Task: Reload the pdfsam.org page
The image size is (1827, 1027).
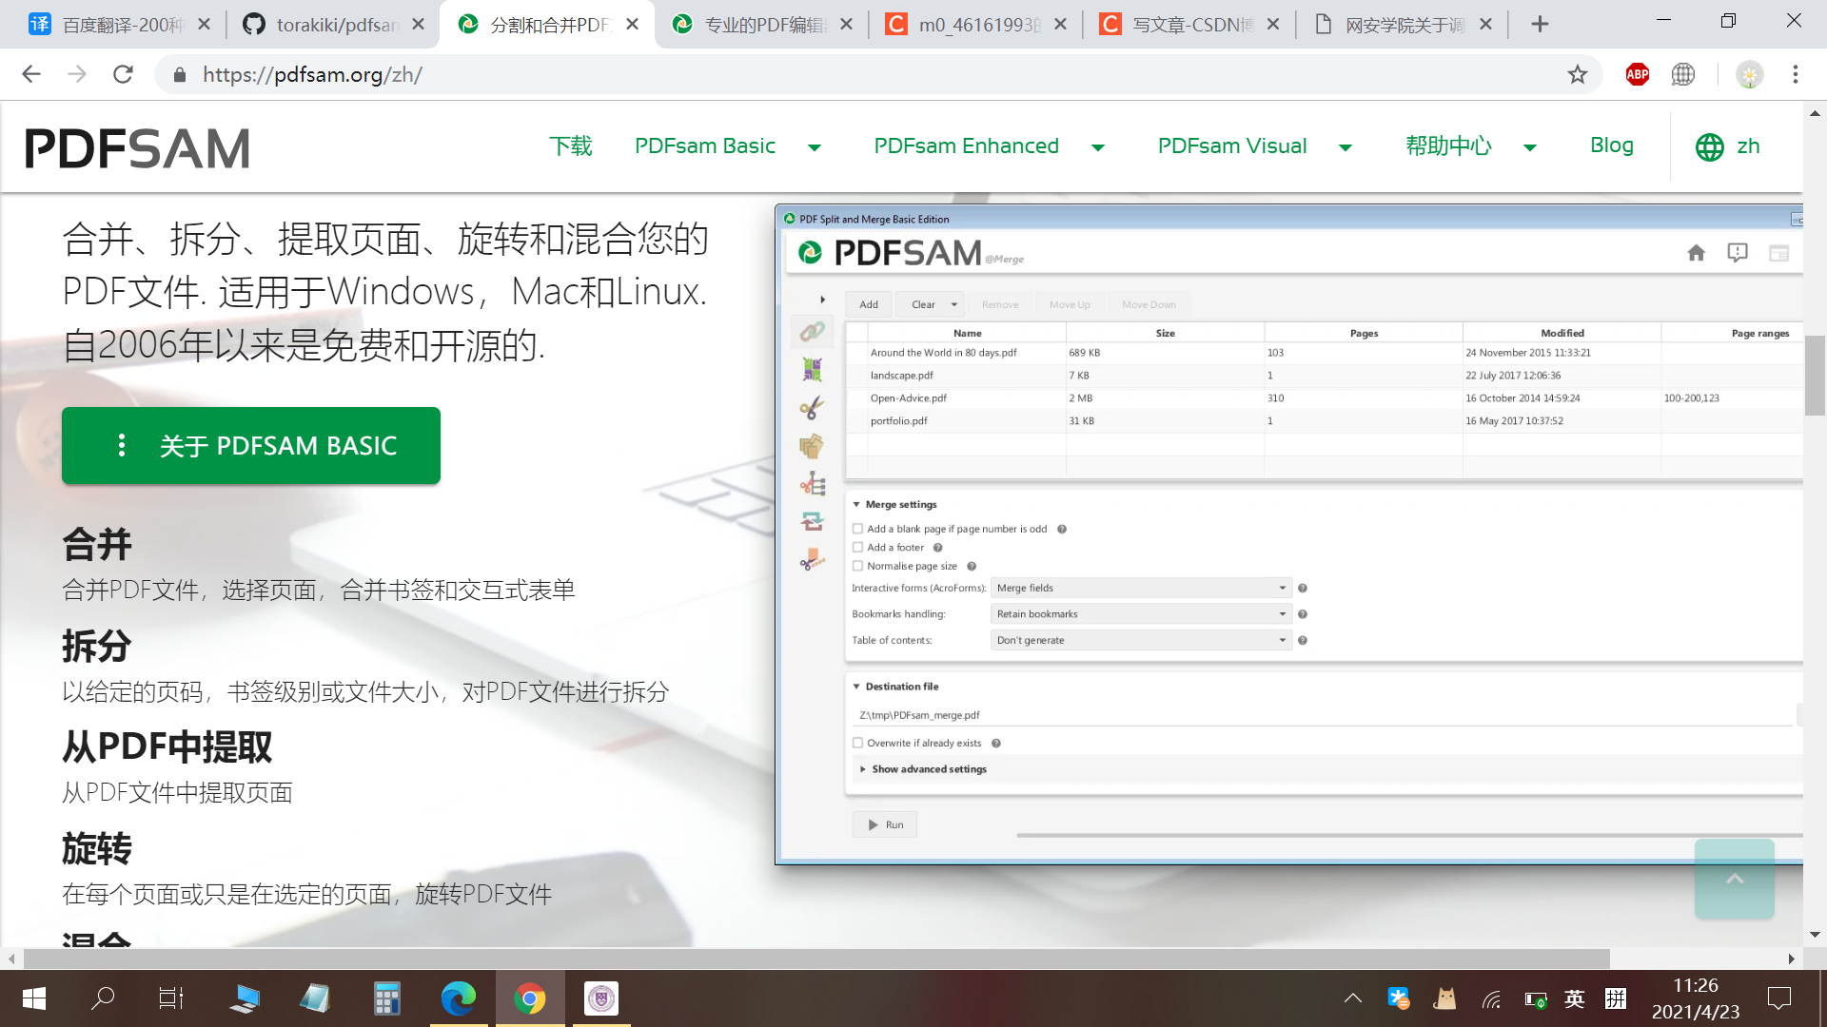Action: (x=123, y=74)
